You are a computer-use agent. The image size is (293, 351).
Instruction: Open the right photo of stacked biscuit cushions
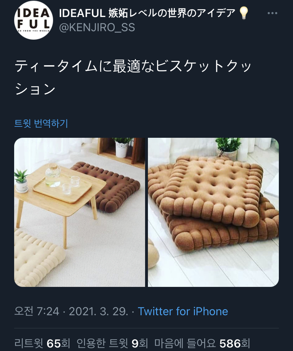213,212
